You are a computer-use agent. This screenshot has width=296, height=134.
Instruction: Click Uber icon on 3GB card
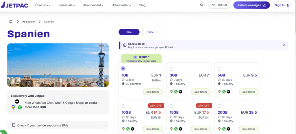tap(180, 92)
